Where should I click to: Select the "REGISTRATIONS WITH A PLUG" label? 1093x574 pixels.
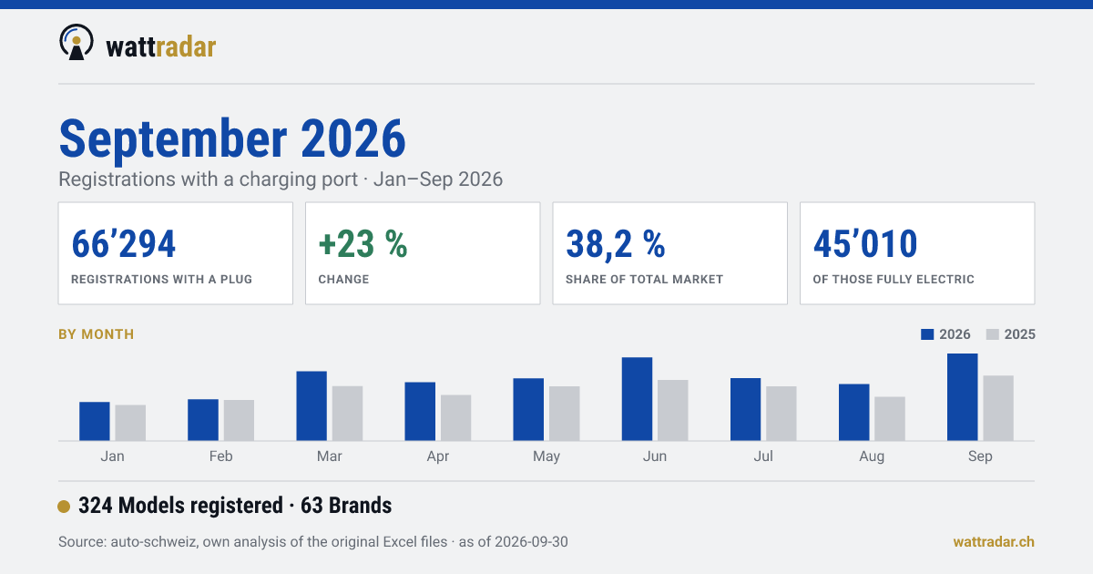pyautogui.click(x=161, y=279)
